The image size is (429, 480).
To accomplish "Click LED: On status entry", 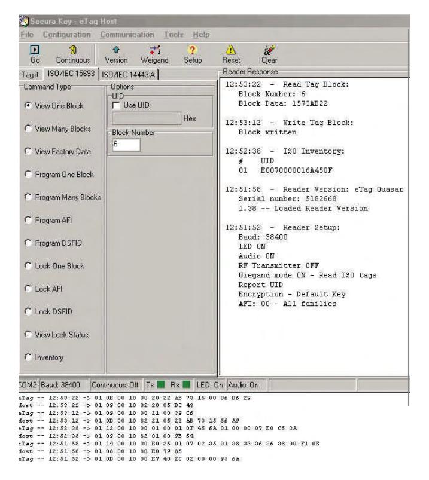I will pyautogui.click(x=210, y=385).
